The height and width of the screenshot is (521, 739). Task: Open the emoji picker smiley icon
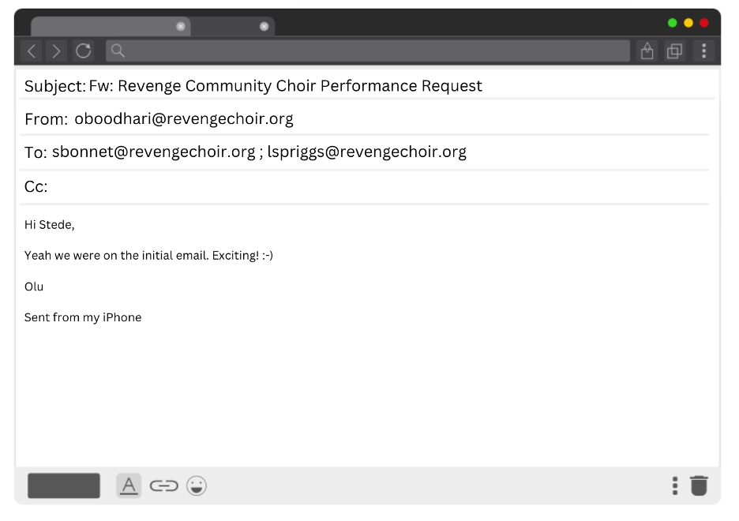197,485
